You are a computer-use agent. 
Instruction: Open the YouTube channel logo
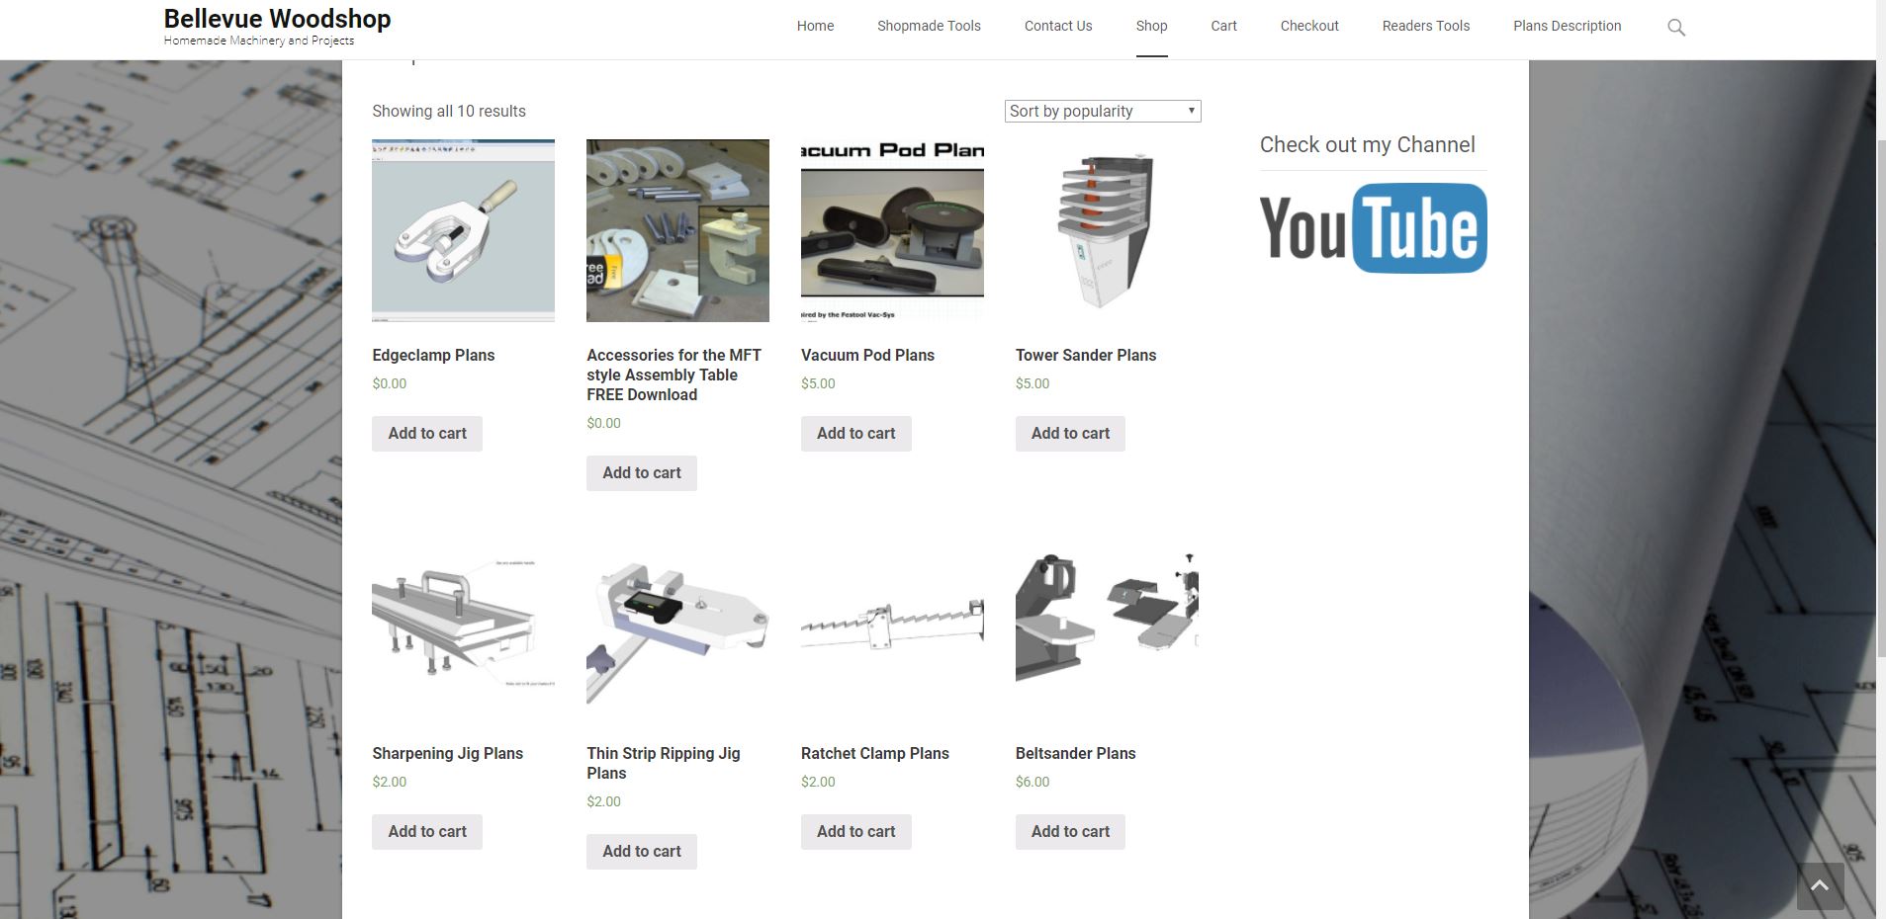pos(1373,228)
